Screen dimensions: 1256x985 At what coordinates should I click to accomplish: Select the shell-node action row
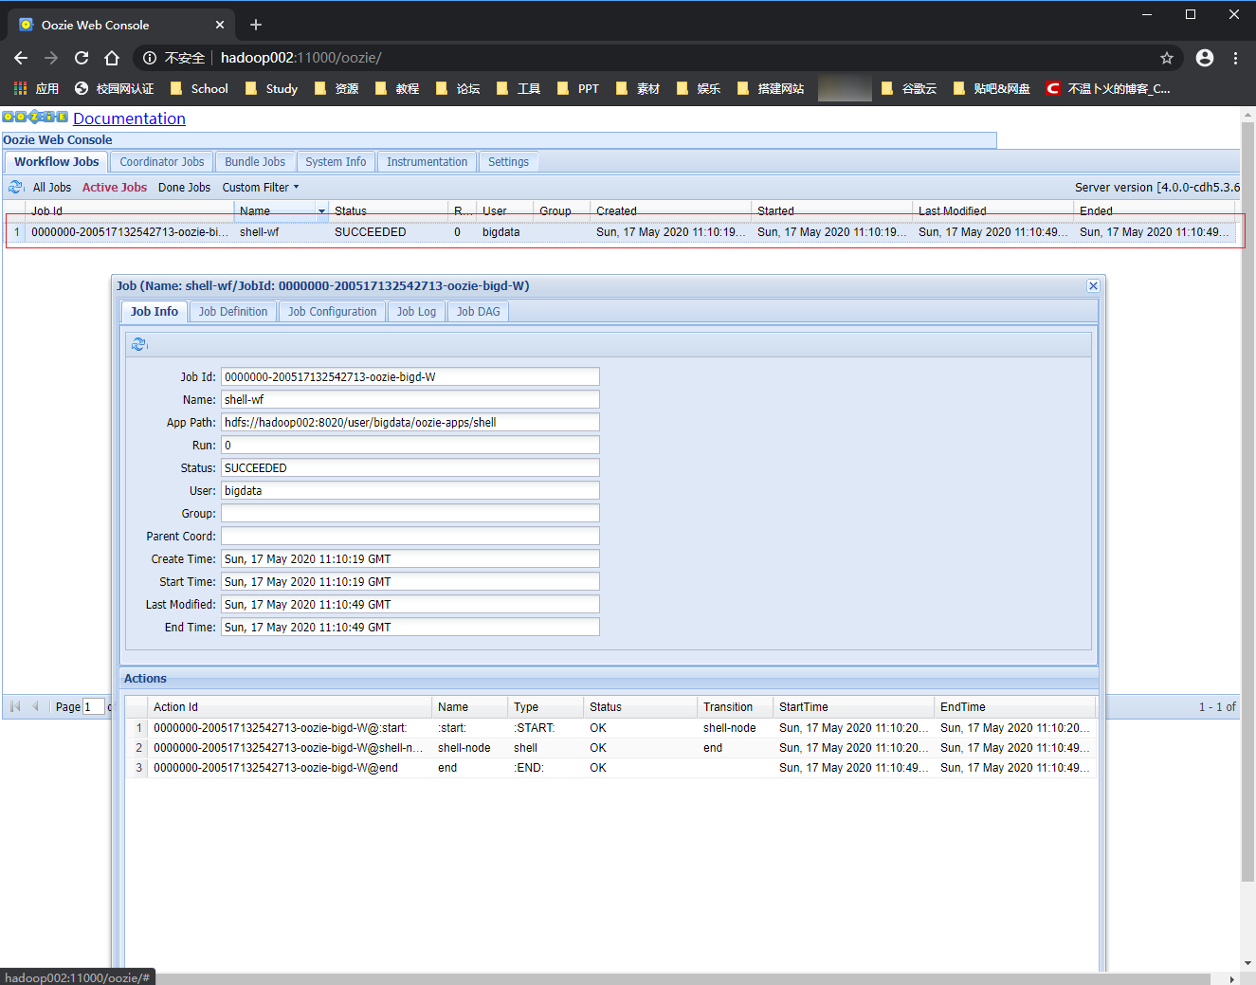pyautogui.click(x=610, y=748)
